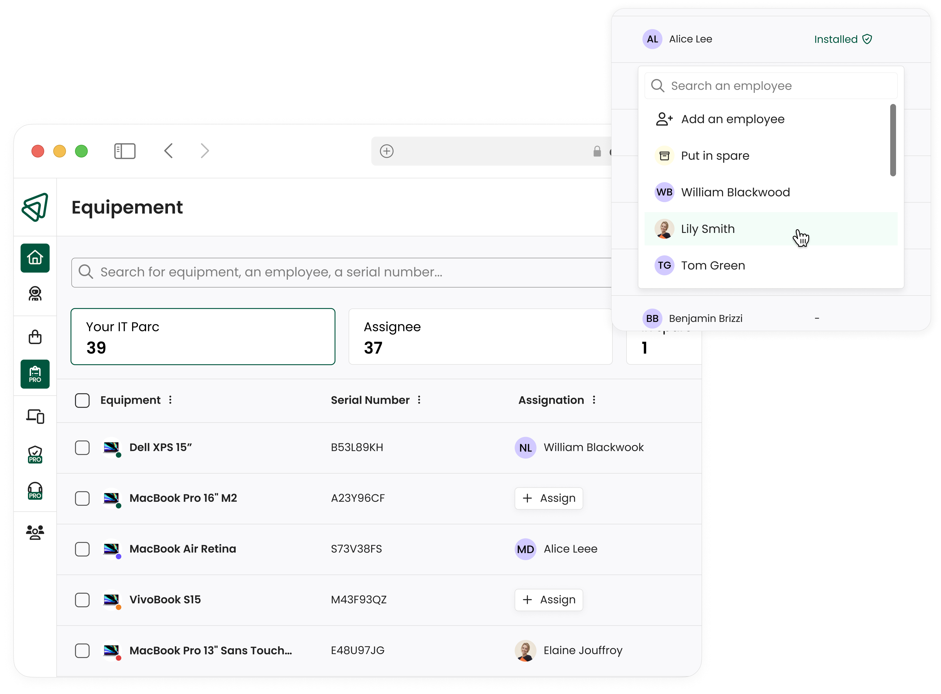Viewport: 941px width, 694px height.
Task: Click the browser back arrow
Action: (168, 151)
